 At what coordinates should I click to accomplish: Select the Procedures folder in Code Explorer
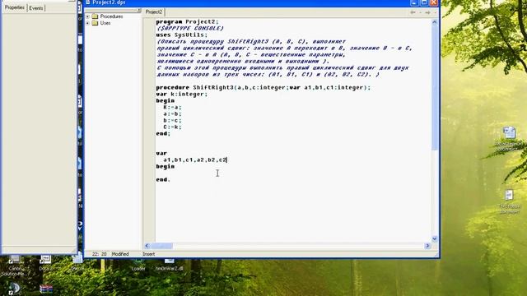coord(111,16)
